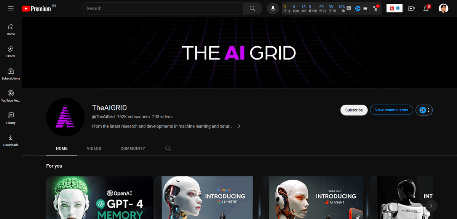Image resolution: width=457 pixels, height=219 pixels.
Task: Search within channel using tab magnifier
Action: pyautogui.click(x=168, y=148)
